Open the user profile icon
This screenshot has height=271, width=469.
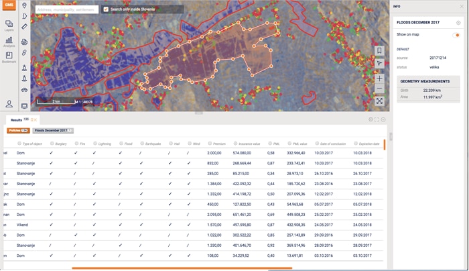coord(9,104)
